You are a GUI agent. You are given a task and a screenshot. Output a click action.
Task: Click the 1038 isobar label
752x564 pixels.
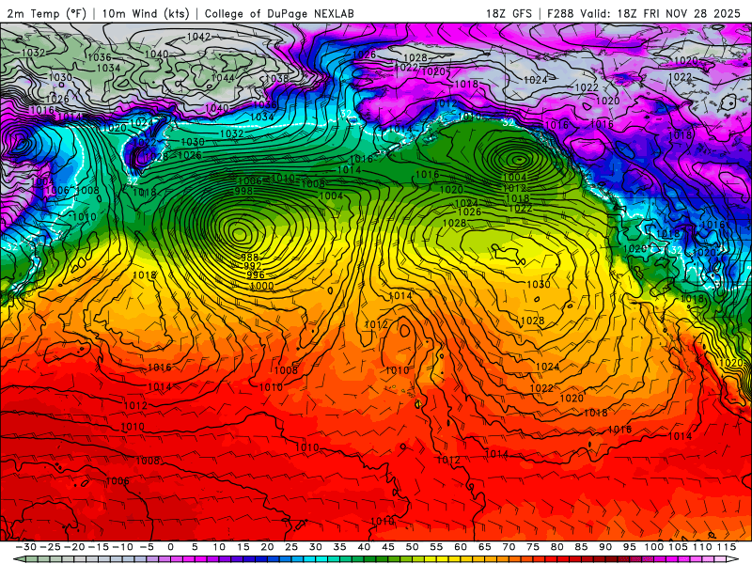(x=276, y=79)
